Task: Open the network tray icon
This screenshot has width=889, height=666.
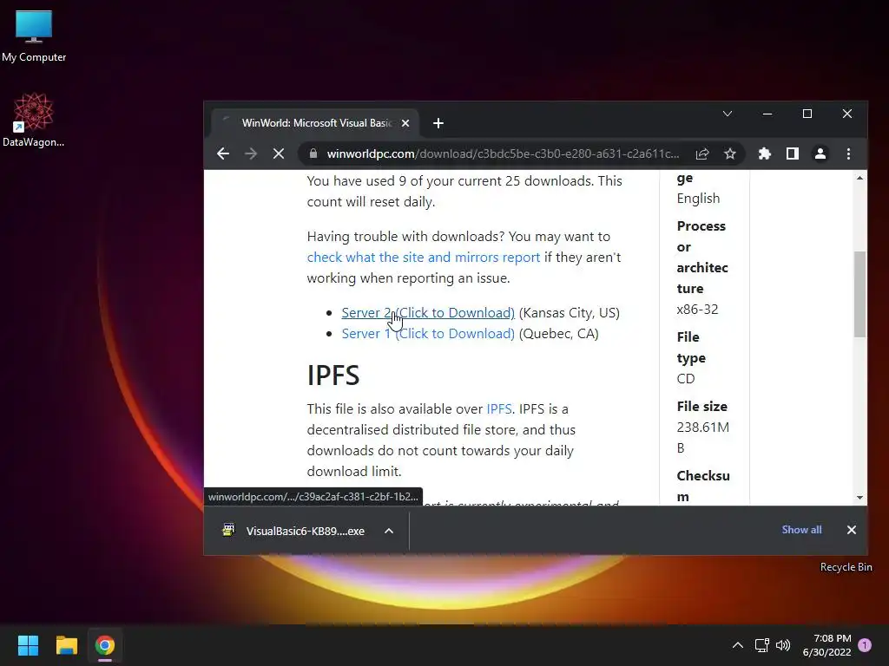Action: pyautogui.click(x=761, y=645)
